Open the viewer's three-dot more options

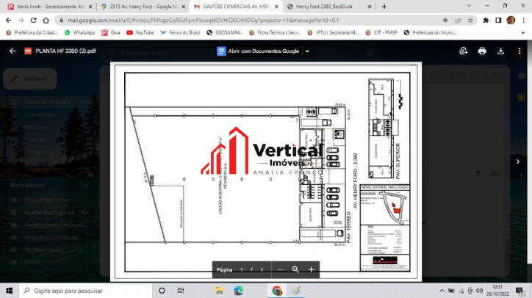[519, 51]
